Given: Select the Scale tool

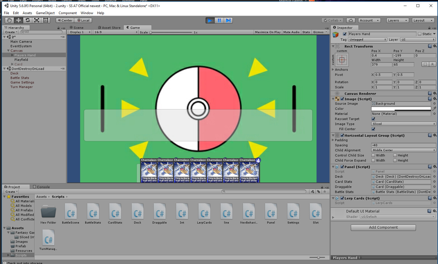Looking at the screenshot, I should pos(37,20).
